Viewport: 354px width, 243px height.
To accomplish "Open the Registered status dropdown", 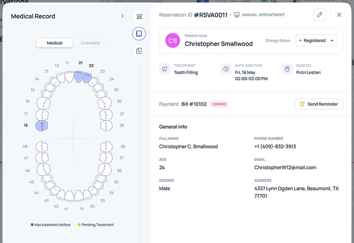I will click(x=316, y=40).
